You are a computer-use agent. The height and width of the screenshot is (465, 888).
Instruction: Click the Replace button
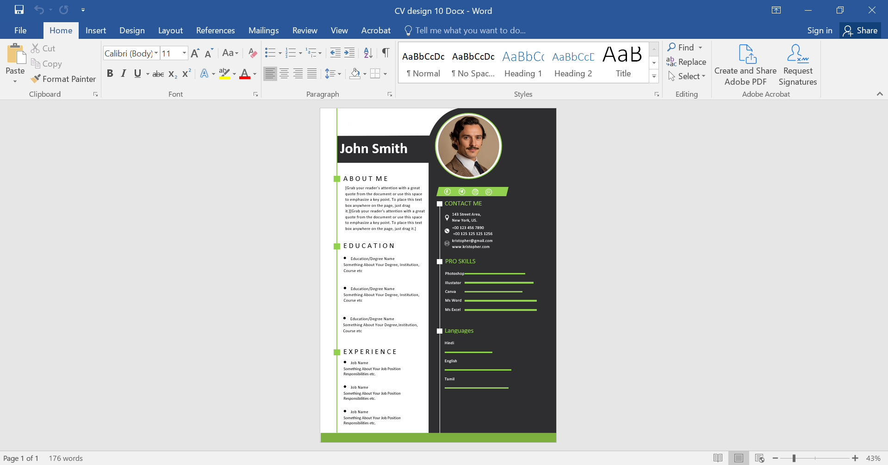pyautogui.click(x=687, y=62)
